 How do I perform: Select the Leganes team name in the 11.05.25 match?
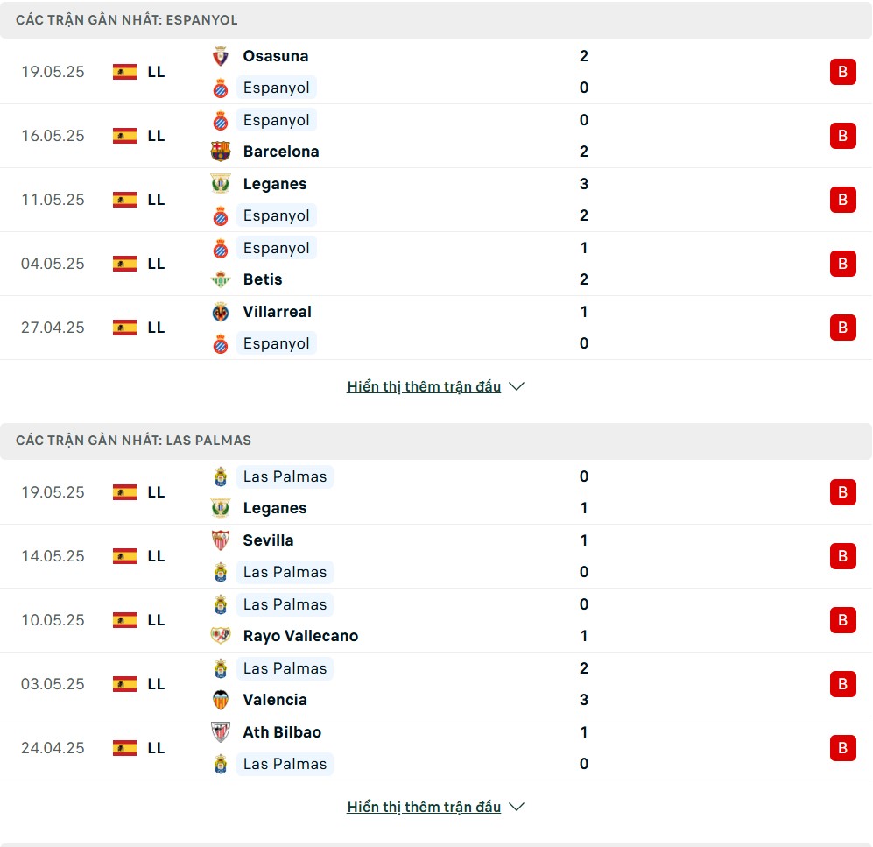275,184
